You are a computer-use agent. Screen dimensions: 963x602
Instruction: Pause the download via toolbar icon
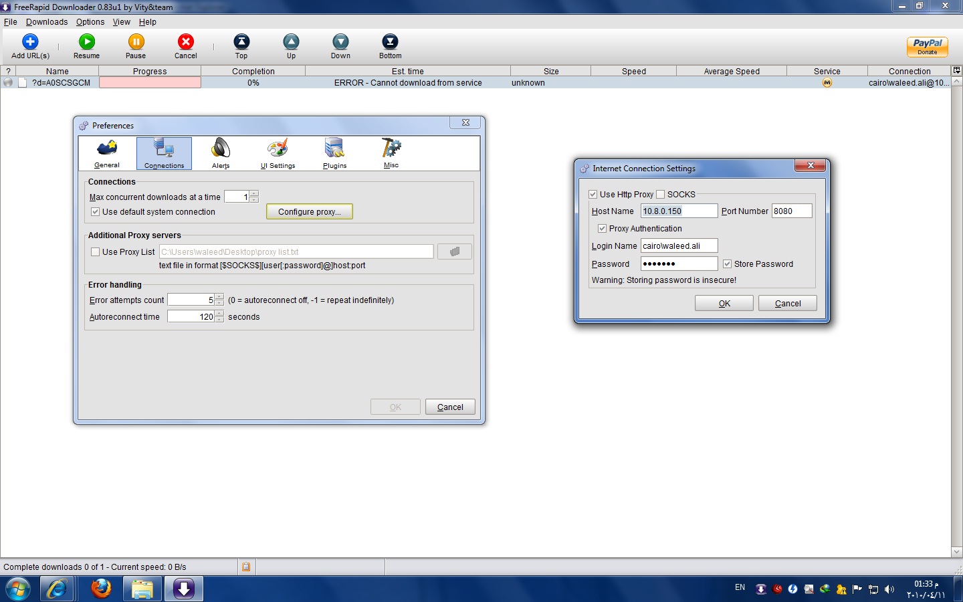click(x=136, y=42)
